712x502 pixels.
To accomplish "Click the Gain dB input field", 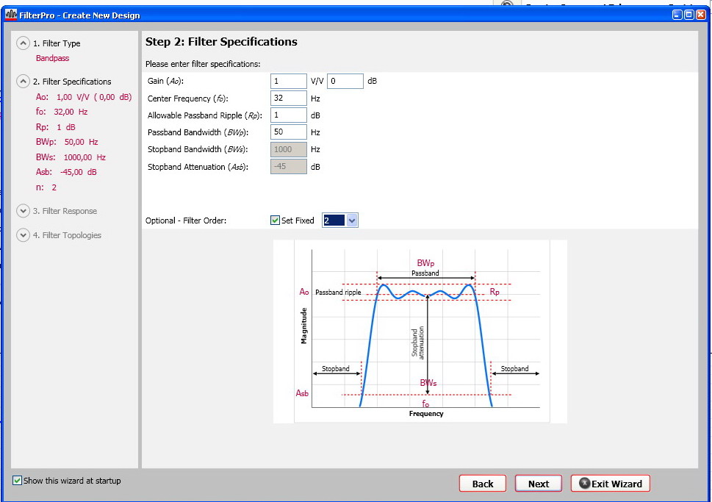I will [x=345, y=81].
